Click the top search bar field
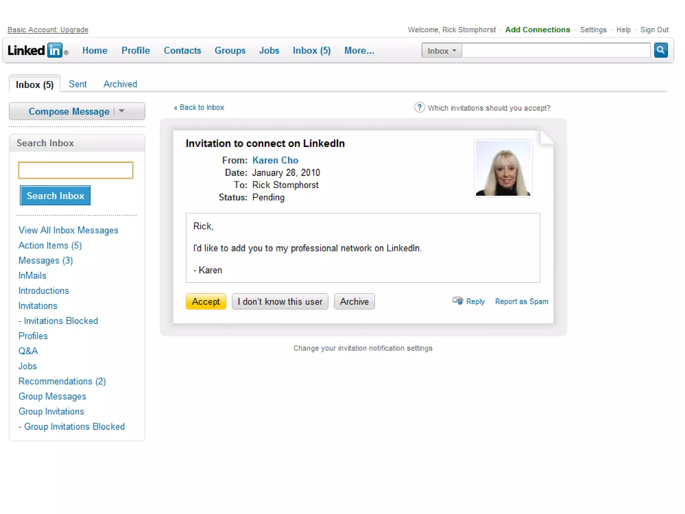The height and width of the screenshot is (514, 685). 555,51
